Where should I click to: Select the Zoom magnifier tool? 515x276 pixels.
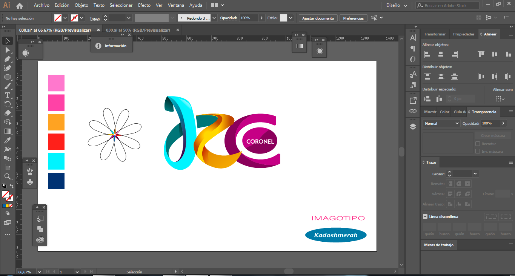8,176
